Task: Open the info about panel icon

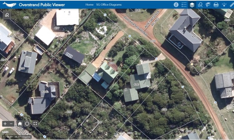Action: point(176,5)
